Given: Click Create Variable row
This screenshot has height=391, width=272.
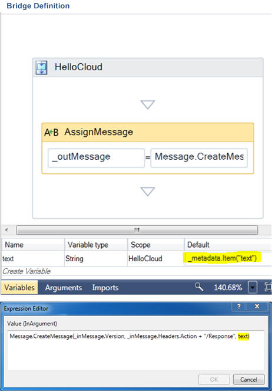Looking at the screenshot, I should pos(137,271).
